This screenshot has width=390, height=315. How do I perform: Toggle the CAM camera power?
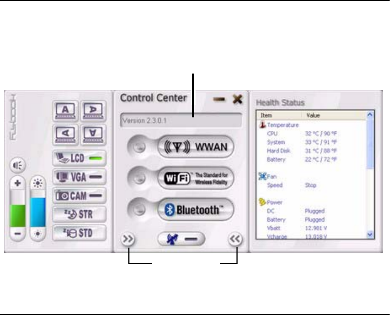(x=80, y=195)
